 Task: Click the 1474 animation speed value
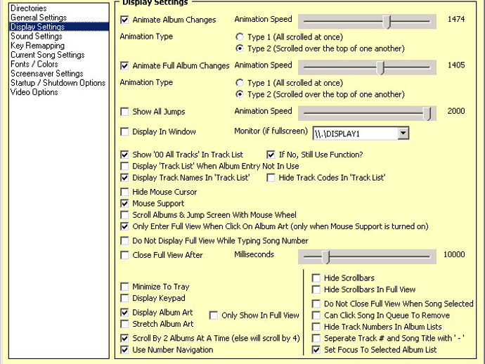tap(456, 19)
